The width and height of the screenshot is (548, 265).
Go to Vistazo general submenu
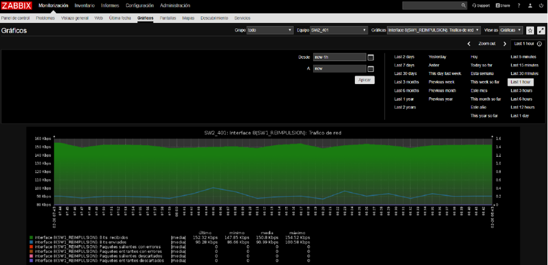(x=74, y=18)
